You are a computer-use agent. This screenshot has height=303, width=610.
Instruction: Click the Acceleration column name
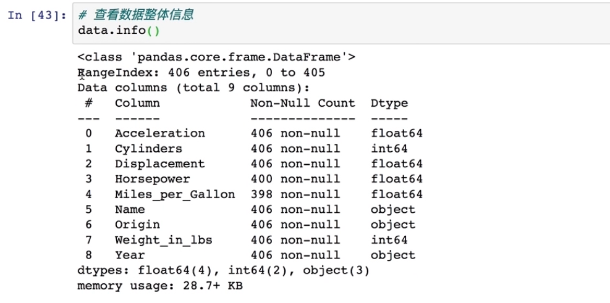[159, 133]
